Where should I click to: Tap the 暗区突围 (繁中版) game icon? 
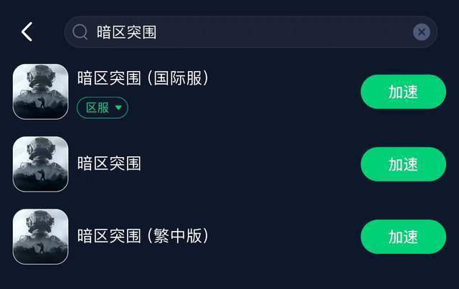[41, 236]
